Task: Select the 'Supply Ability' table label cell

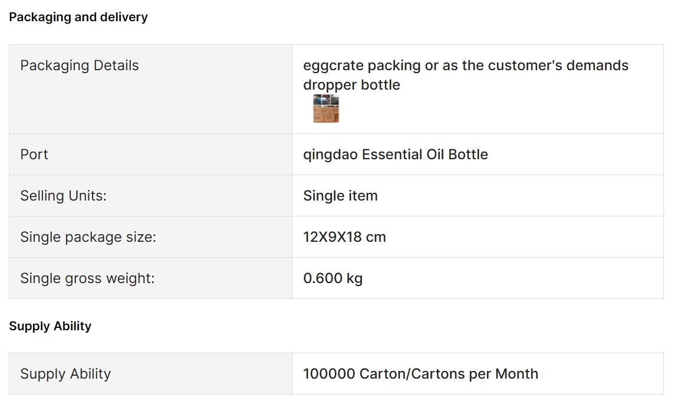Action: point(150,374)
